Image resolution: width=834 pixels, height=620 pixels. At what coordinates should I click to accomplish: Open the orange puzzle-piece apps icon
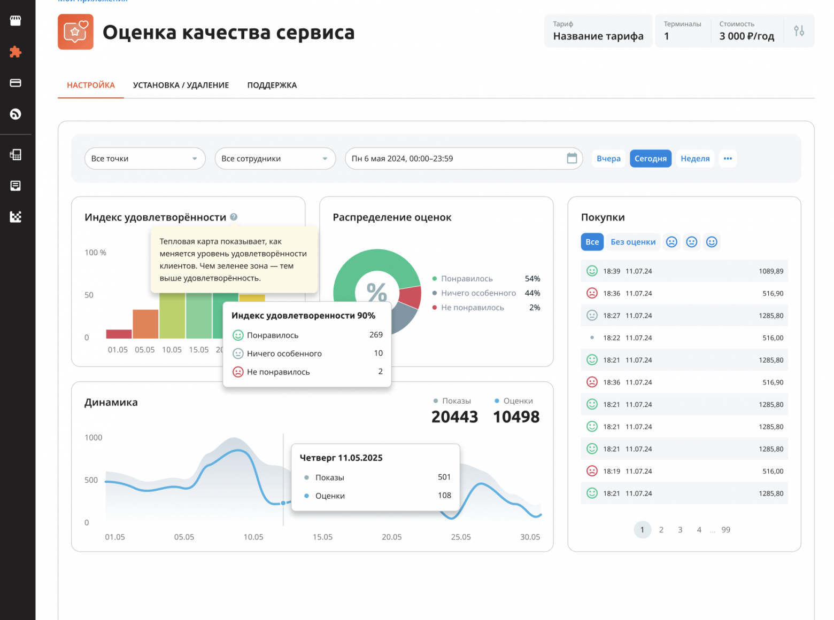16,52
